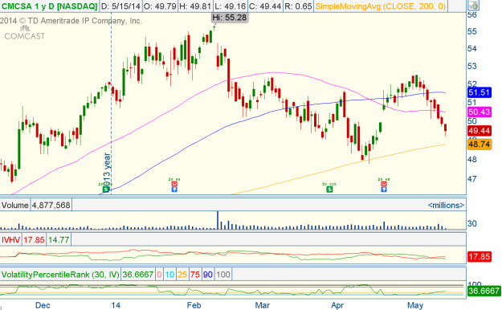Click the red 49.44 last price bubble
This screenshot has width=502, height=310.
479,131
